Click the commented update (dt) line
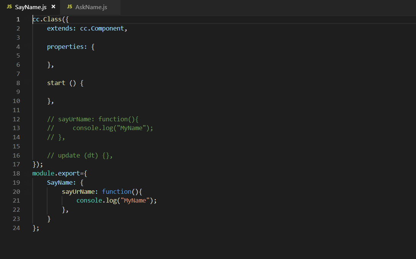Image resolution: width=416 pixels, height=259 pixels. pyautogui.click(x=80, y=155)
